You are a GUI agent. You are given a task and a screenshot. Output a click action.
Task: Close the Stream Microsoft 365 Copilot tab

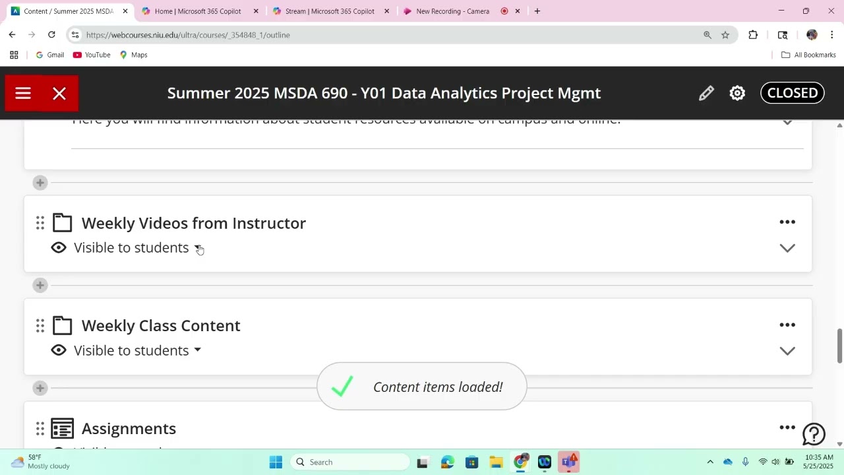pyautogui.click(x=386, y=11)
